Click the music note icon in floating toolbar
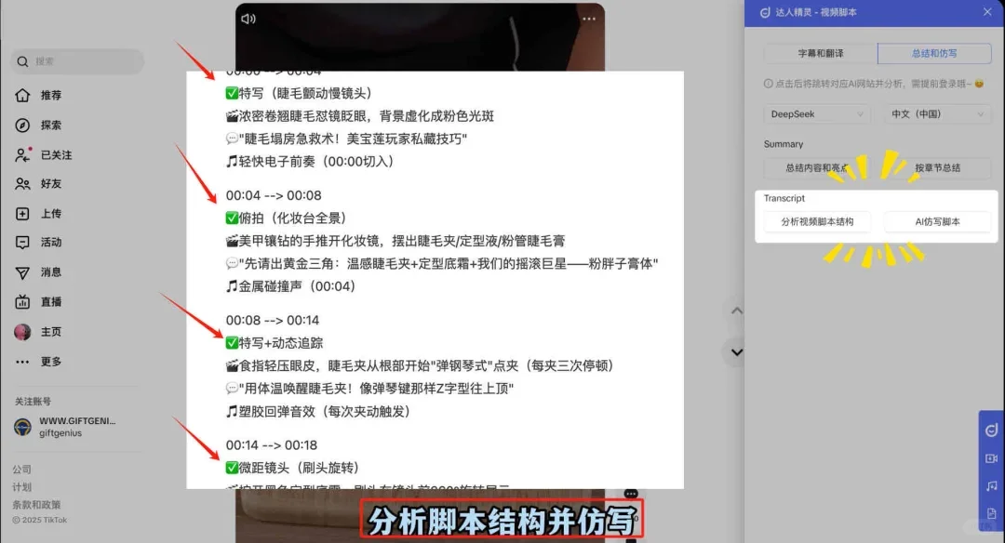 click(x=990, y=485)
